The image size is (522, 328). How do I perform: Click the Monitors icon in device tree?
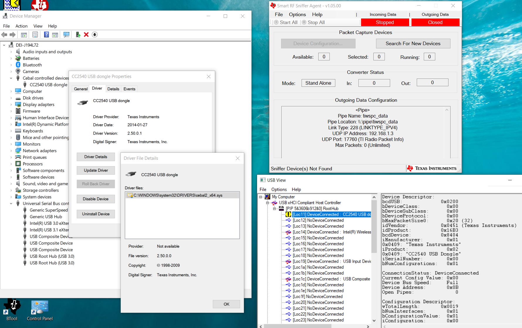click(x=18, y=144)
